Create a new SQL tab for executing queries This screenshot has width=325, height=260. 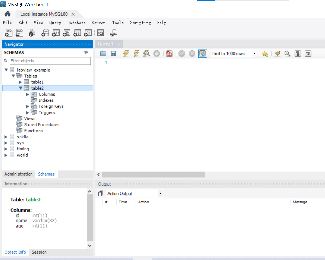point(8,32)
